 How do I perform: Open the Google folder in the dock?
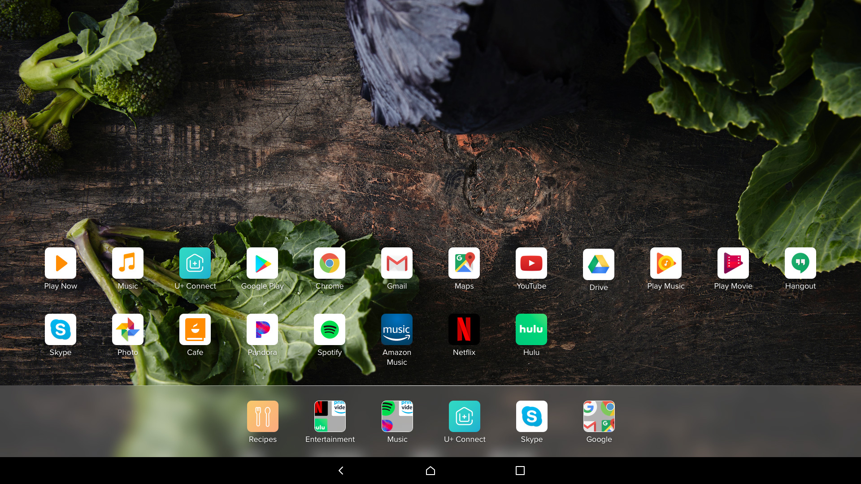599,416
